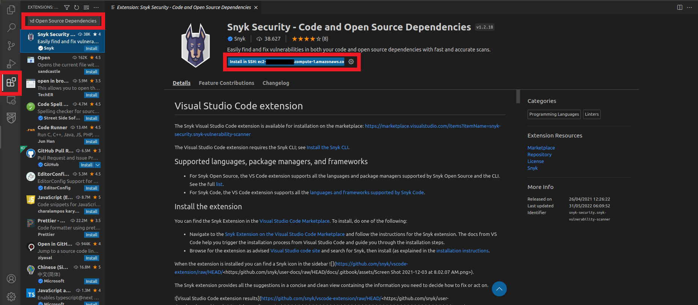This screenshot has height=305, width=698.
Task: Click the extensions search input field
Action: point(63,21)
